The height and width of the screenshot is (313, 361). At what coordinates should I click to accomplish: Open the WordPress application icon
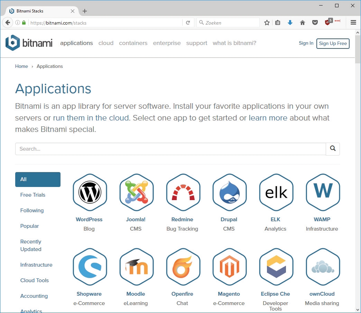90,193
